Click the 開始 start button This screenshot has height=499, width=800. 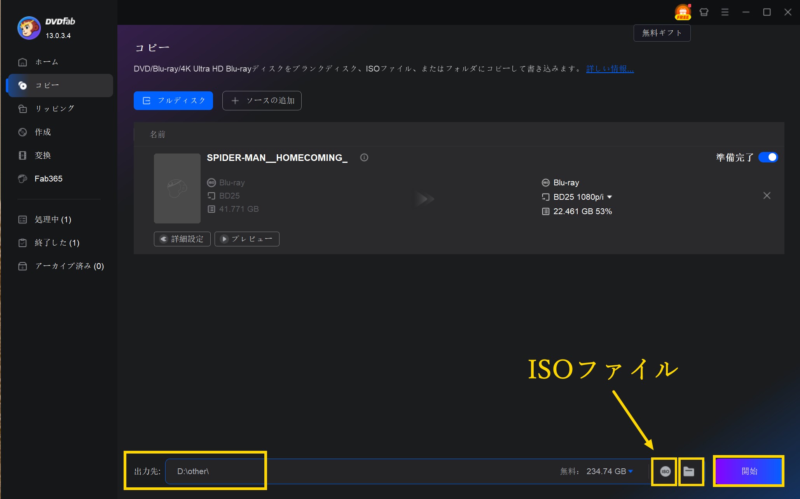tap(749, 471)
